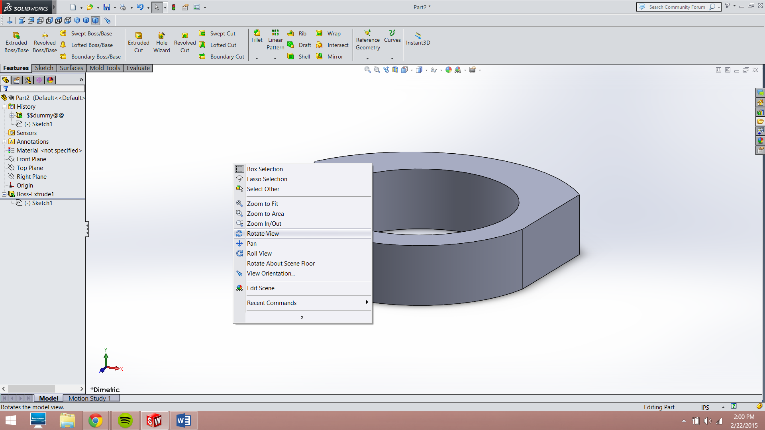Expand the History node in FeatureManager
This screenshot has width=765, height=430.
click(x=4, y=106)
